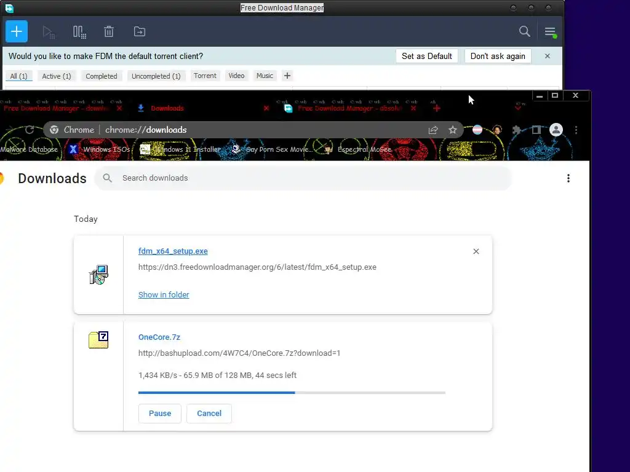Open the Windows ISOs bookmark

(100, 149)
